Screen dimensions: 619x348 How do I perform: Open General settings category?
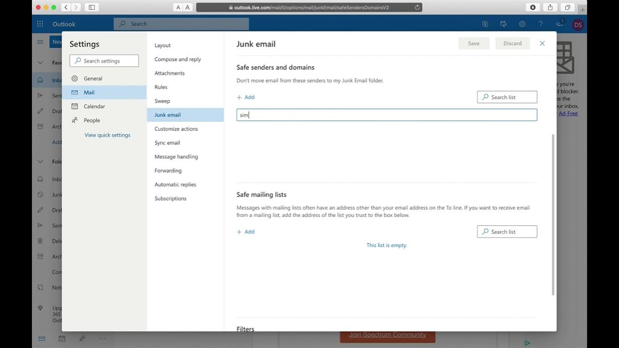click(104, 78)
